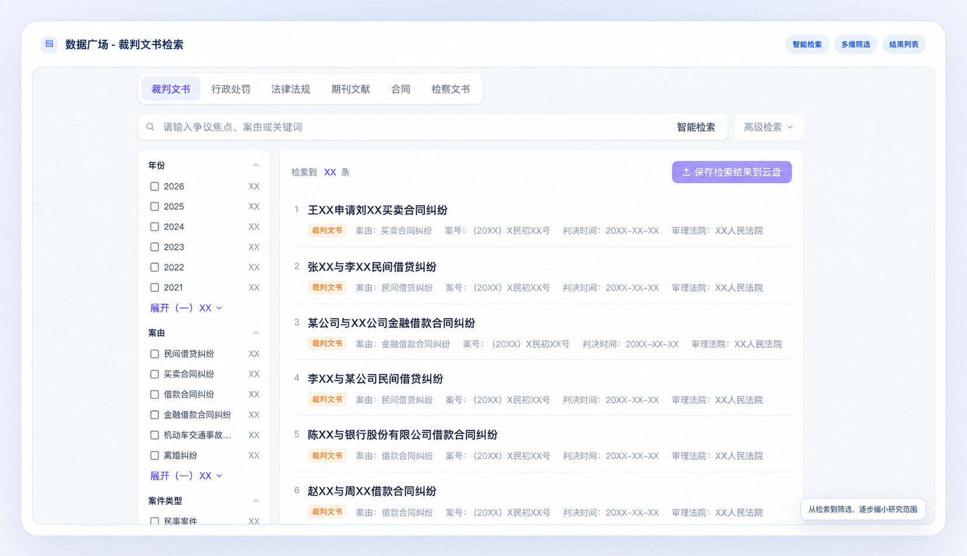Image resolution: width=967 pixels, height=556 pixels.
Task: Open result 李XX与某公司民间借贷纠纷
Action: 375,379
